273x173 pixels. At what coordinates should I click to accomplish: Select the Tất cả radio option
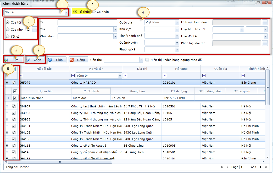pyautogui.click(x=8, y=36)
